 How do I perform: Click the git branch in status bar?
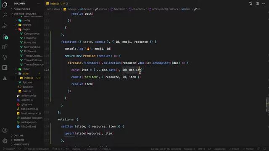pyautogui.click(x=9, y=149)
